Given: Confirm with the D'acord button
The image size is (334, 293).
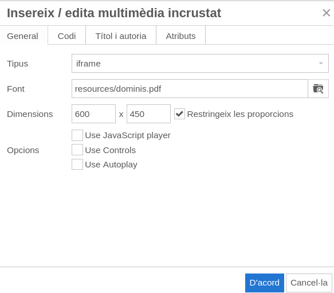Looking at the screenshot, I should (265, 283).
